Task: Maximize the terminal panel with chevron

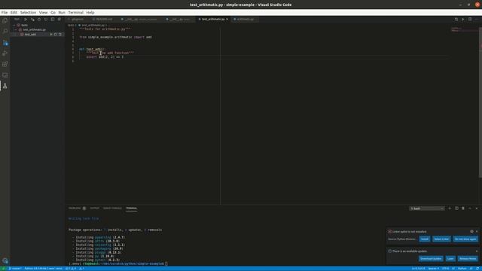Action: [x=470, y=209]
